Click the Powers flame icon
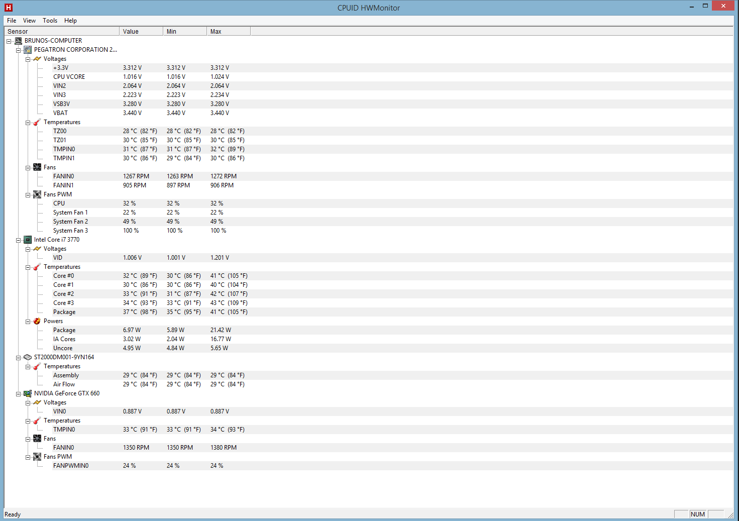This screenshot has width=739, height=521. tap(37, 321)
